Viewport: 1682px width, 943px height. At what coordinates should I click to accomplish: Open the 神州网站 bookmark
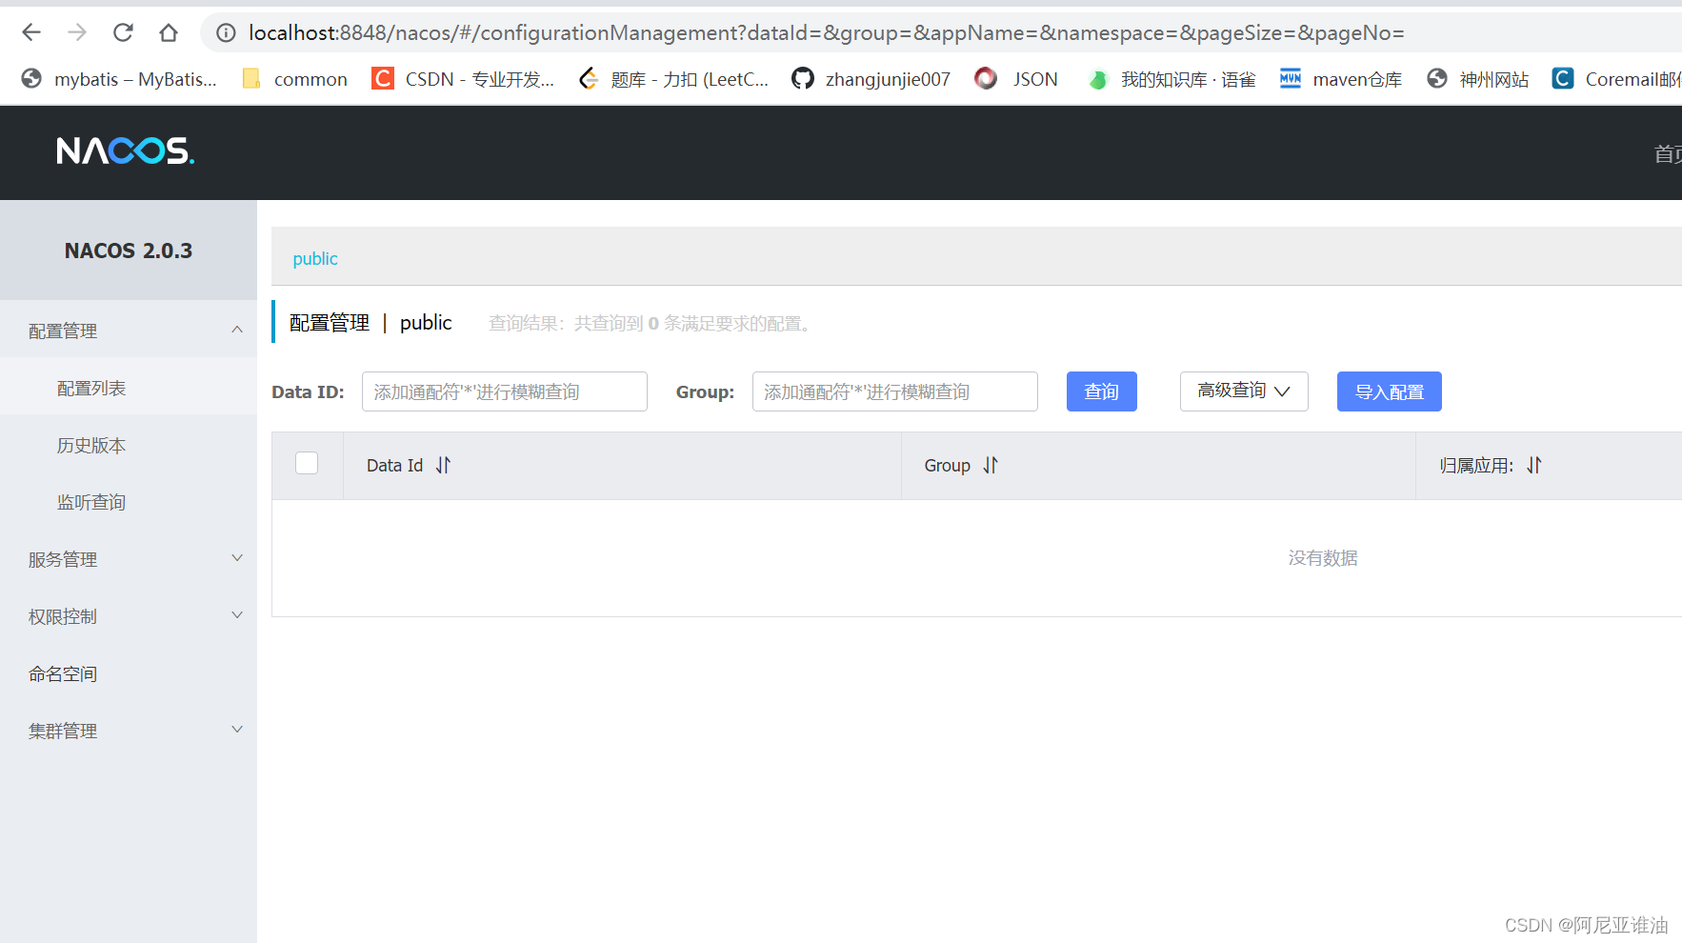coord(1478,79)
